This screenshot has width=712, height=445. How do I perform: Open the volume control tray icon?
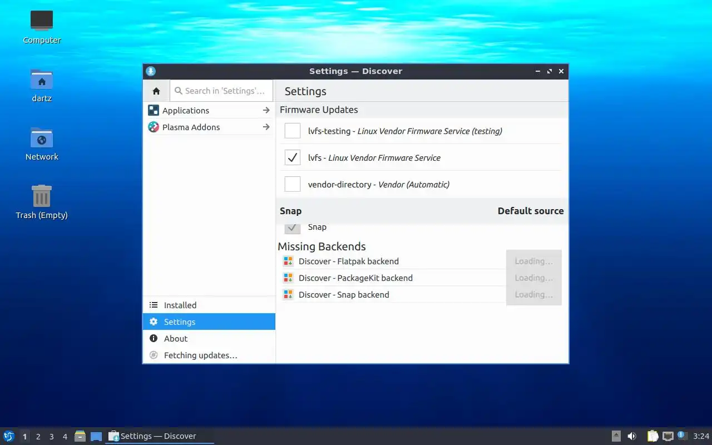(x=632, y=436)
